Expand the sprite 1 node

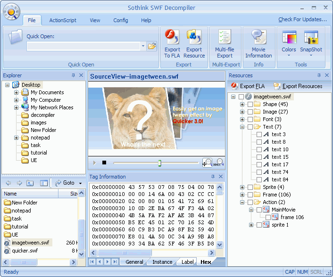(x=251, y=225)
